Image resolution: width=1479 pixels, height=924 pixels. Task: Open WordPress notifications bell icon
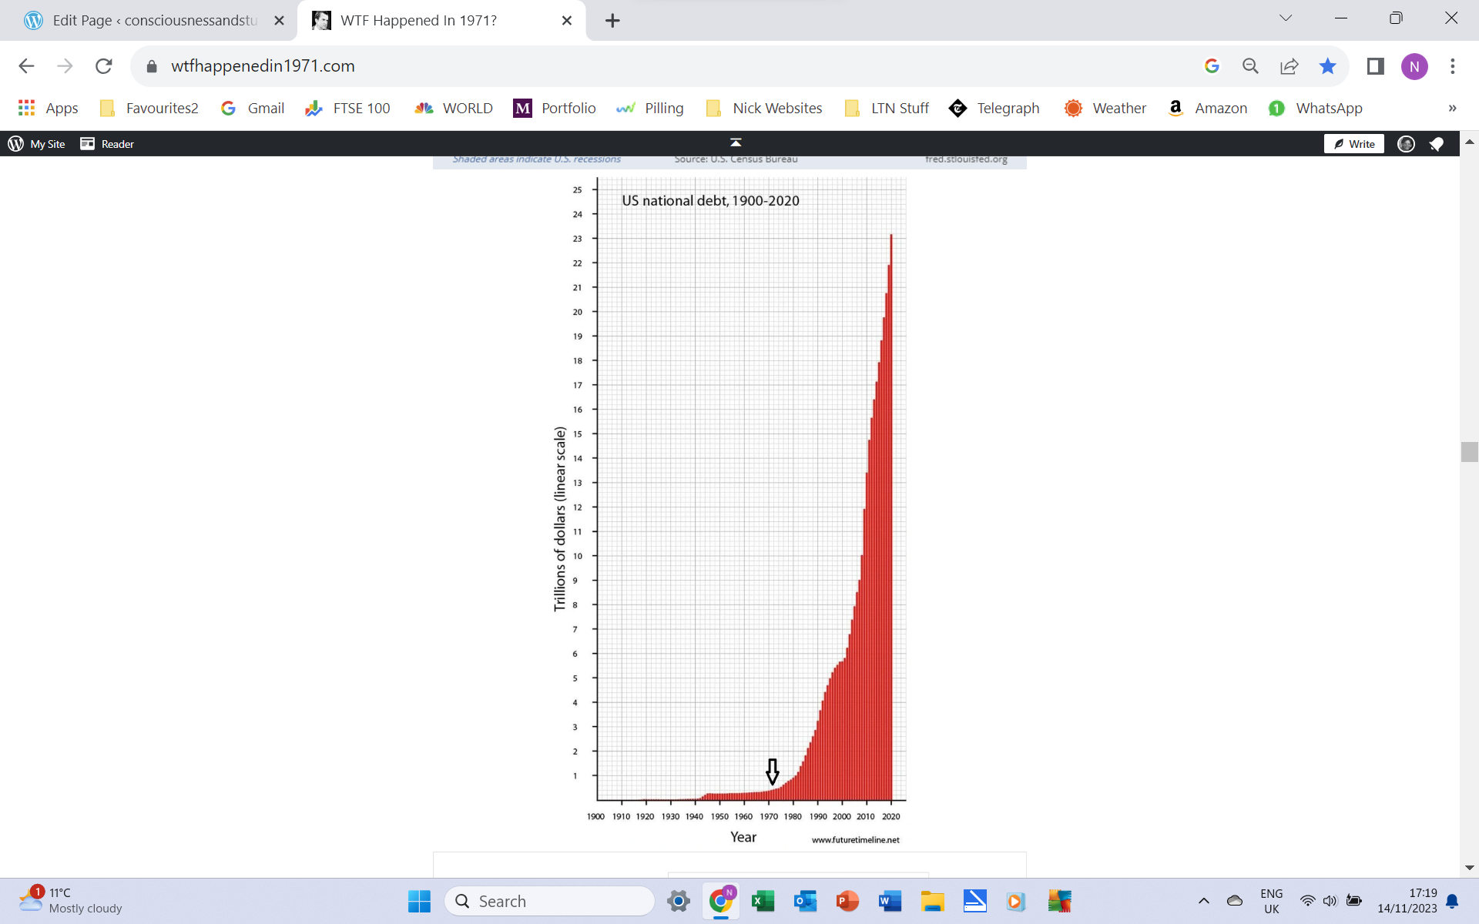click(1436, 144)
